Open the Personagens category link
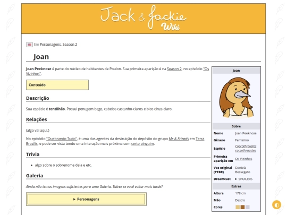The width and height of the screenshot is (287, 215). (x=50, y=45)
